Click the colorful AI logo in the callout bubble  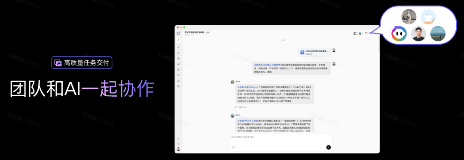pyautogui.click(x=399, y=34)
